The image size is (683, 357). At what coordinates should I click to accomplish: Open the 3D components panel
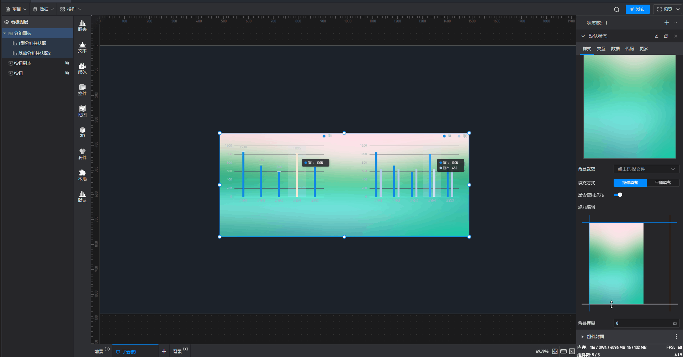coord(82,132)
